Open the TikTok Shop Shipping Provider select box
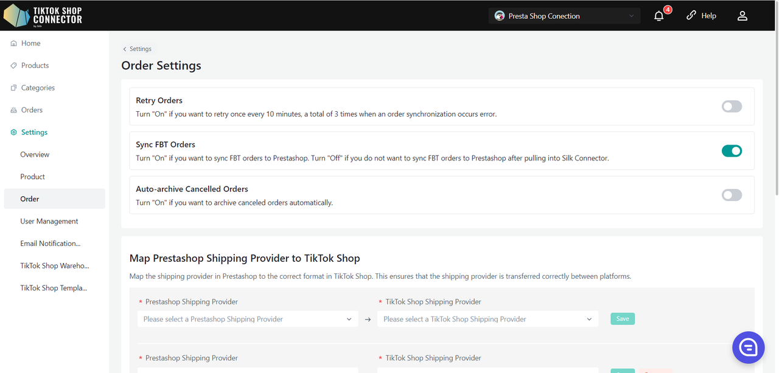 487,319
